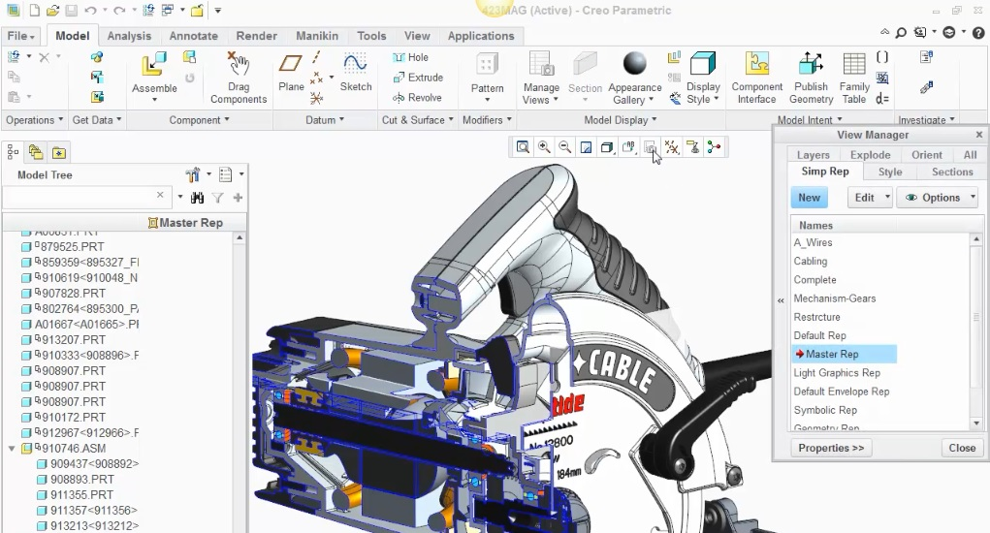Open model tree Settings tool icon
The width and height of the screenshot is (990, 533).
(193, 174)
